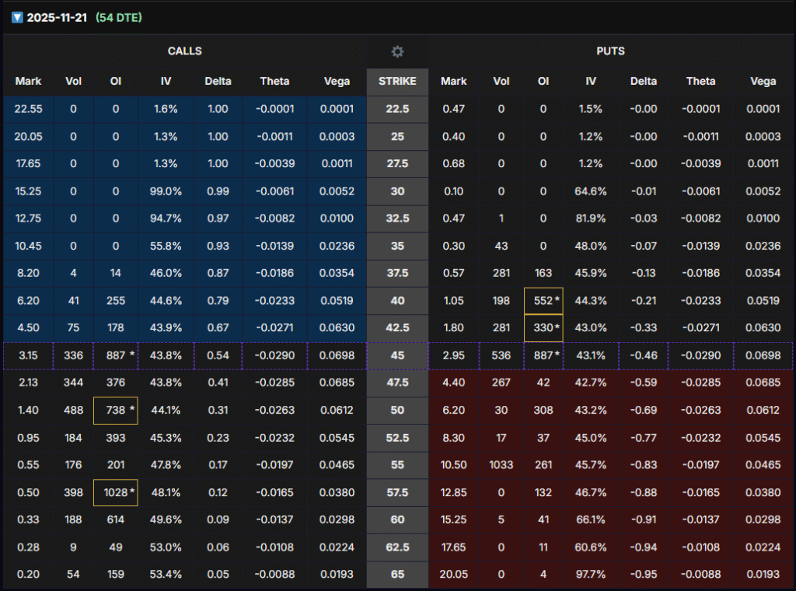Click the 45 strike price cell
The image size is (796, 591).
click(x=397, y=355)
